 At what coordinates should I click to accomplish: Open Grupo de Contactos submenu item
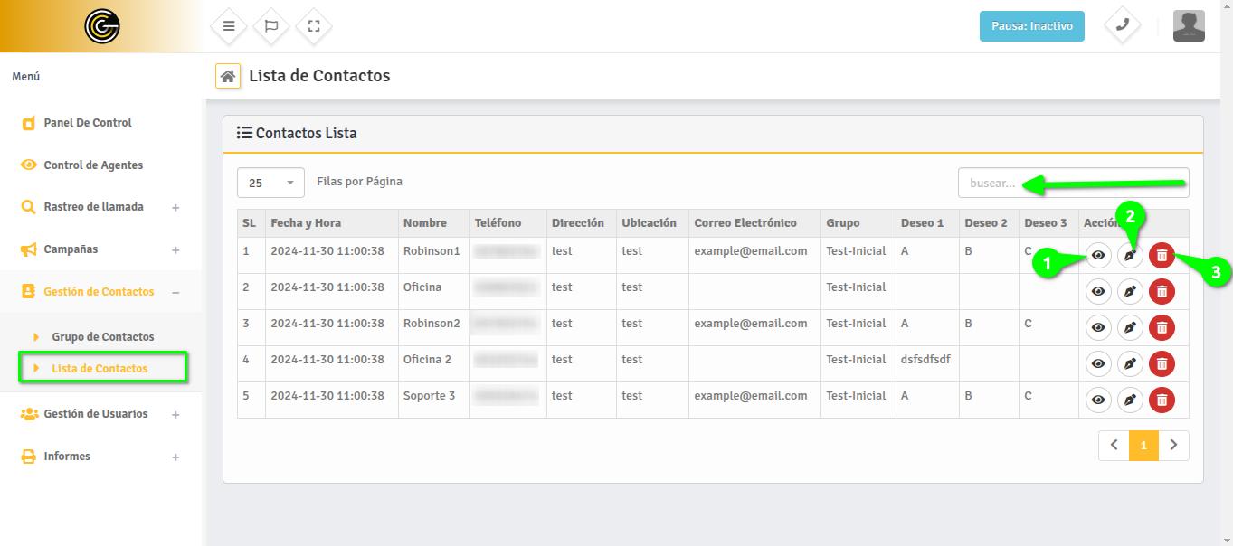point(103,336)
